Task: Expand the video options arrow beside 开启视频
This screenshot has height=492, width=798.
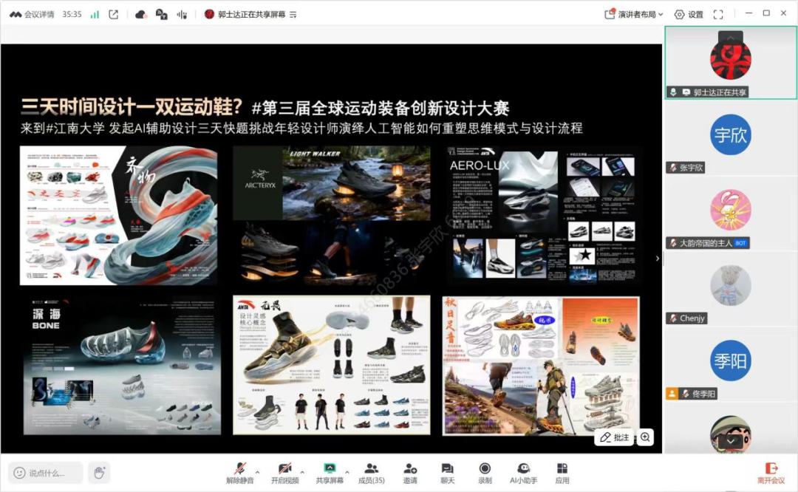Action: tap(301, 471)
